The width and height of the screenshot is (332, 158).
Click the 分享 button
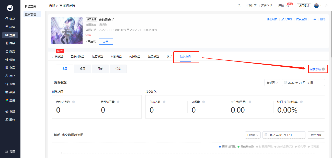pyautogui.click(x=106, y=42)
